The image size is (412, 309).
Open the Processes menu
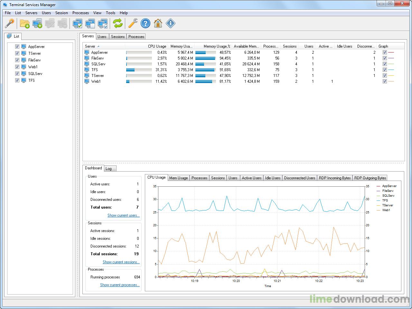click(80, 13)
